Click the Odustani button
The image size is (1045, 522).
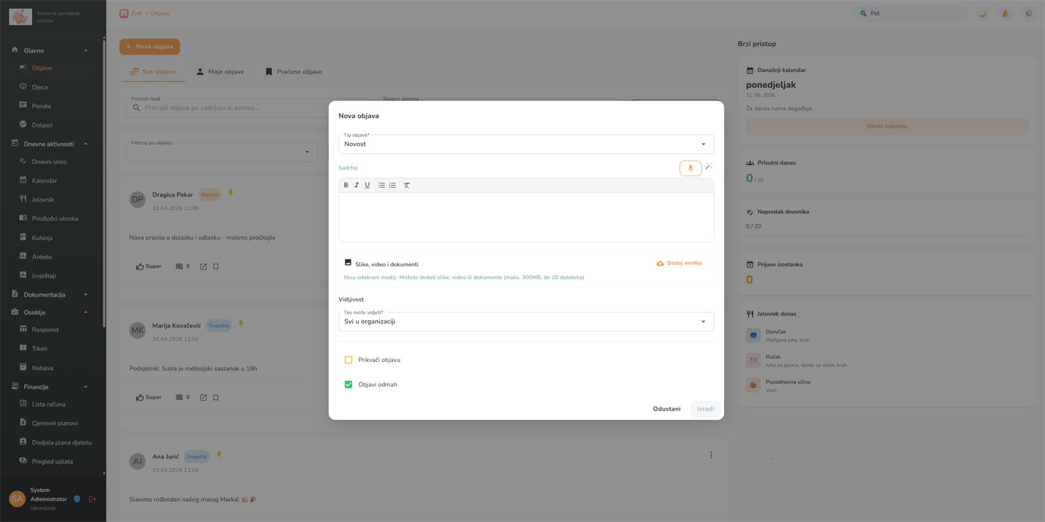click(x=667, y=409)
